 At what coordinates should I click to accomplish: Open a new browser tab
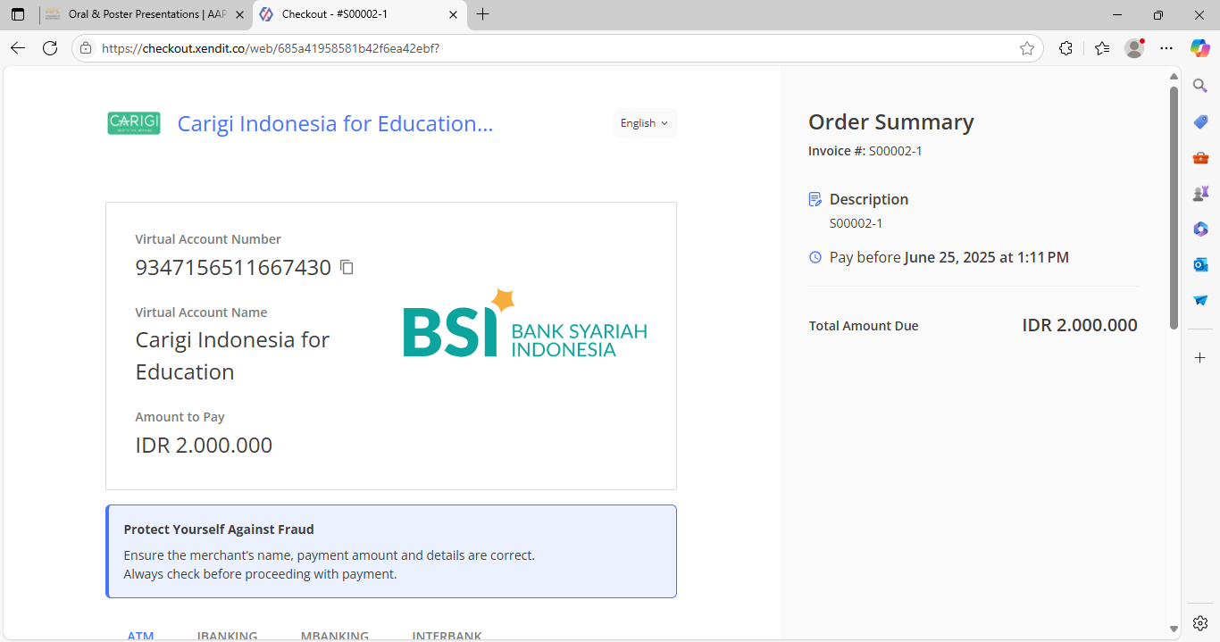[483, 14]
